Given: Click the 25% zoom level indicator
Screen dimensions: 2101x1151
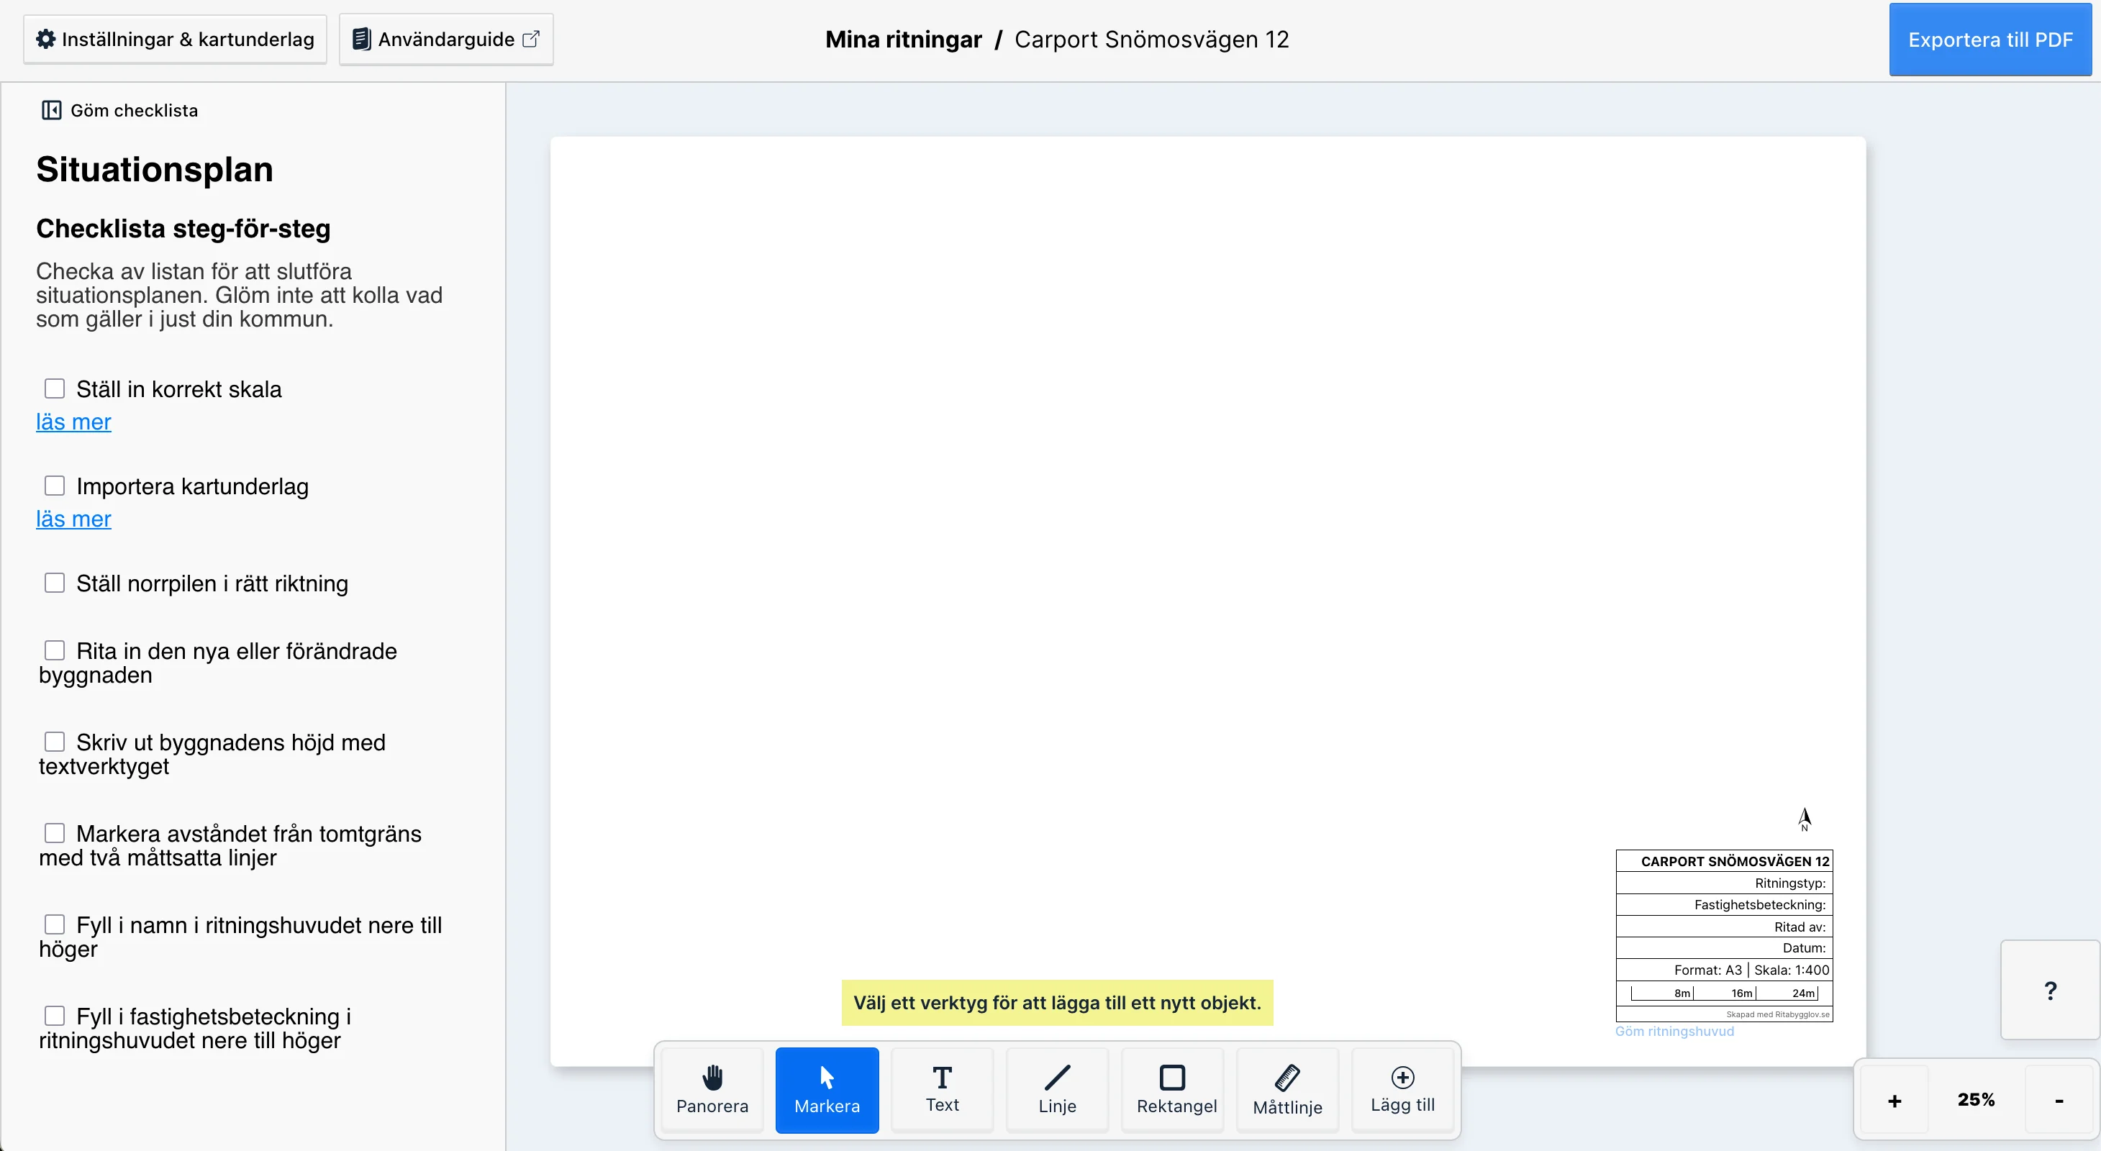Looking at the screenshot, I should 1977,1100.
